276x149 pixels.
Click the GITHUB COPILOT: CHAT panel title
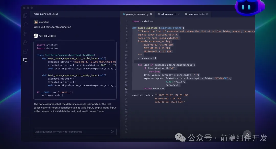point(46,14)
